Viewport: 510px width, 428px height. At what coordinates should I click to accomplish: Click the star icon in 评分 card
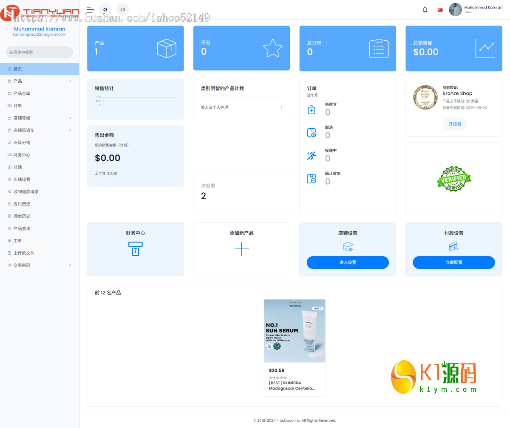tap(273, 48)
